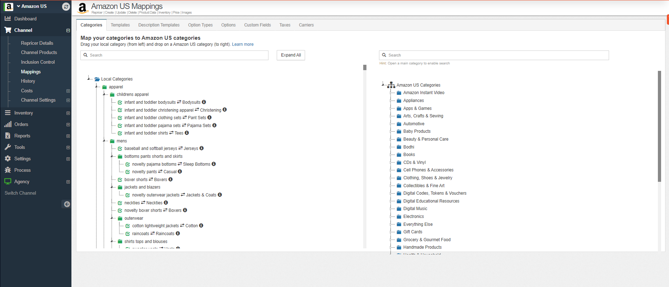The width and height of the screenshot is (669, 287).
Task: Collapse the mens tree node
Action: tap(104, 141)
